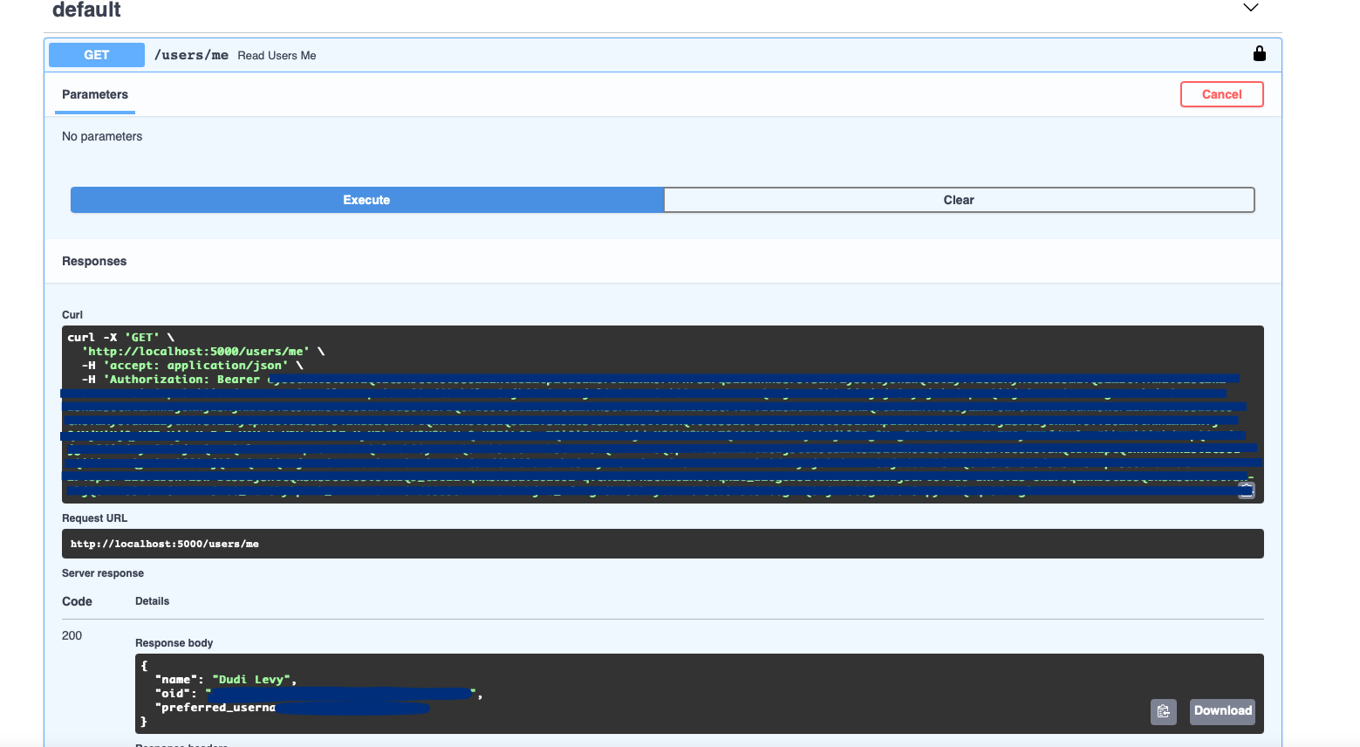Collapse the GET /users/me operation header
The height and width of the screenshot is (747, 1360).
(x=611, y=54)
